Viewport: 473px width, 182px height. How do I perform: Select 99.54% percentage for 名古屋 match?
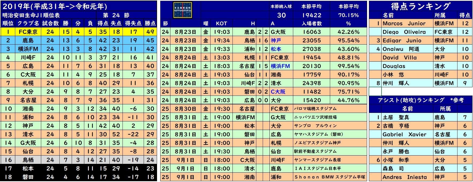[x=348, y=66]
